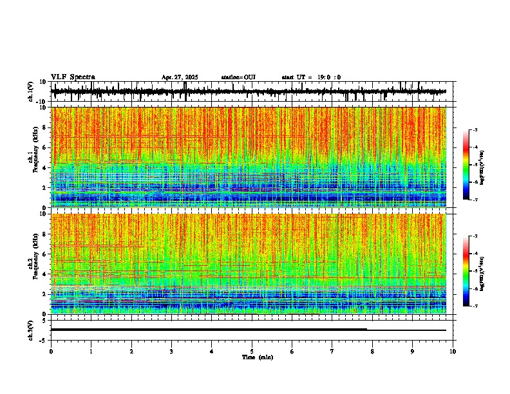Viewport: 510px width, 394px height.
Task: Click the '5' tick on ch.3 voltage axis
Action: [x=44, y=321]
